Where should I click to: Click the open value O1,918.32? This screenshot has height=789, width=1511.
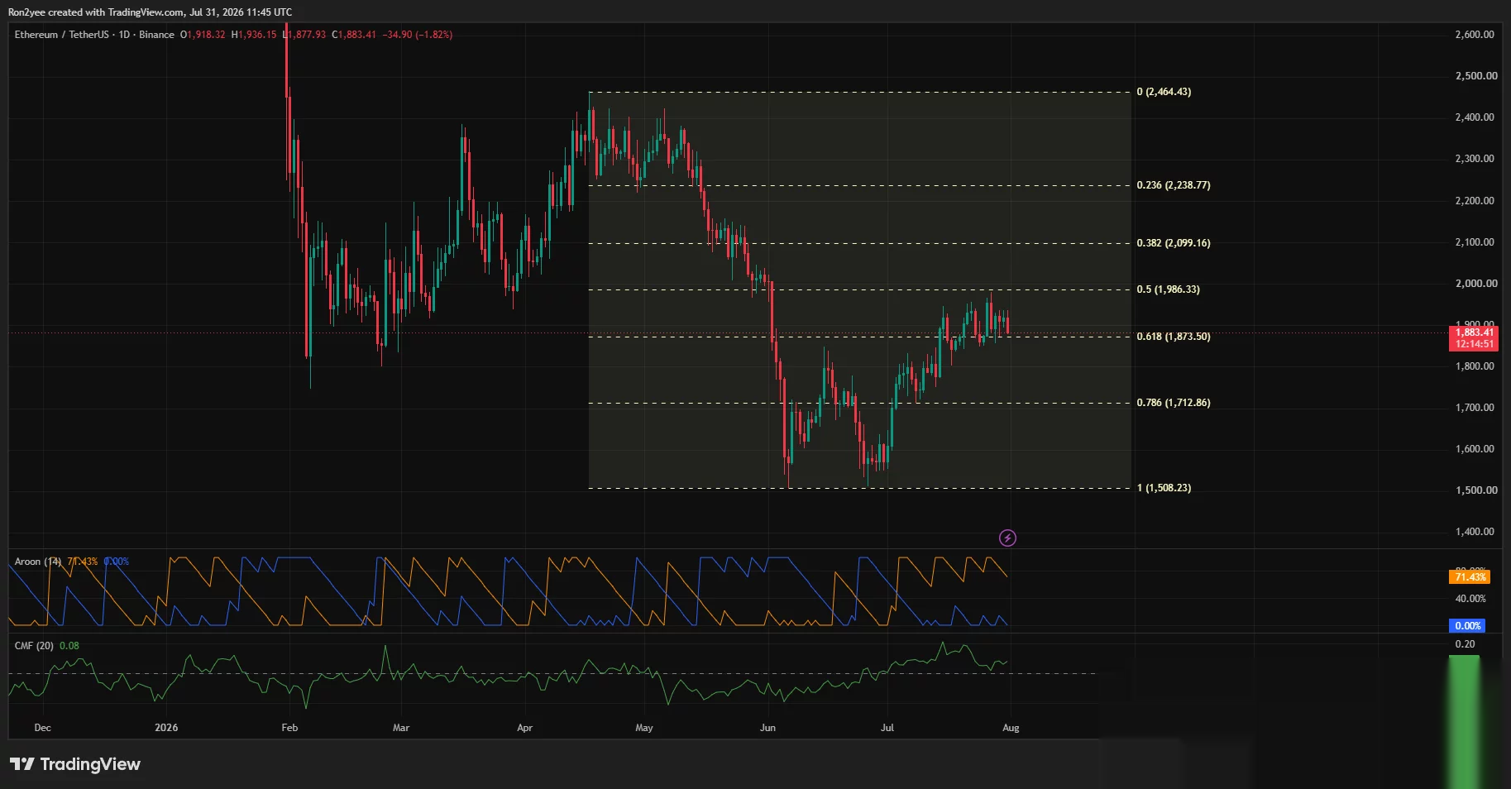pos(203,35)
